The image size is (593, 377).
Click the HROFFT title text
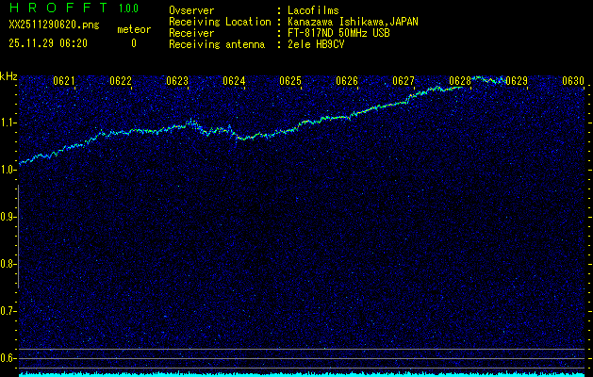click(58, 8)
